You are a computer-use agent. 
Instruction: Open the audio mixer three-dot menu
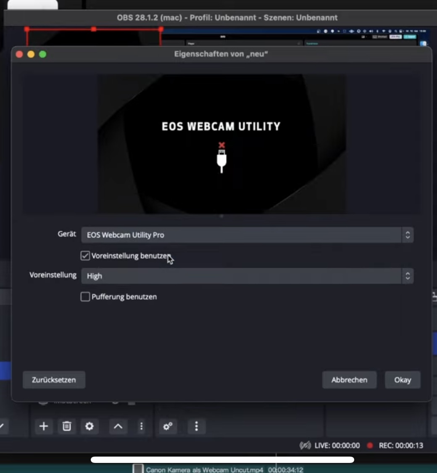(196, 426)
